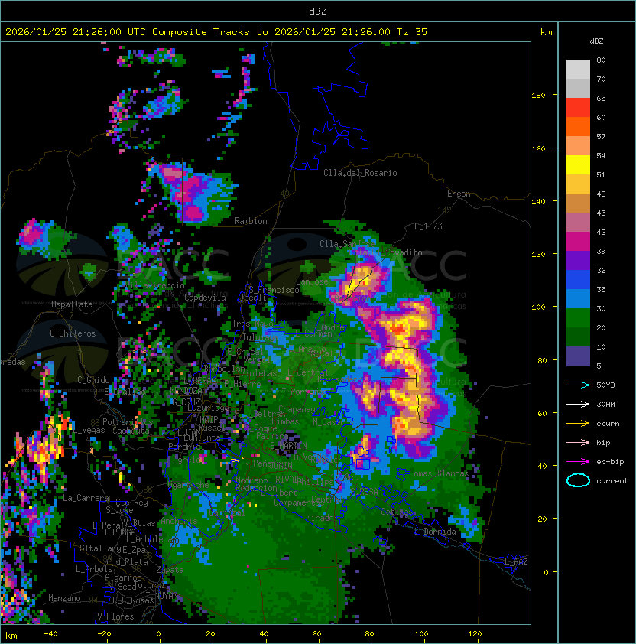Click the yellow eburn arrow icon
636x644 pixels.
coord(578,424)
